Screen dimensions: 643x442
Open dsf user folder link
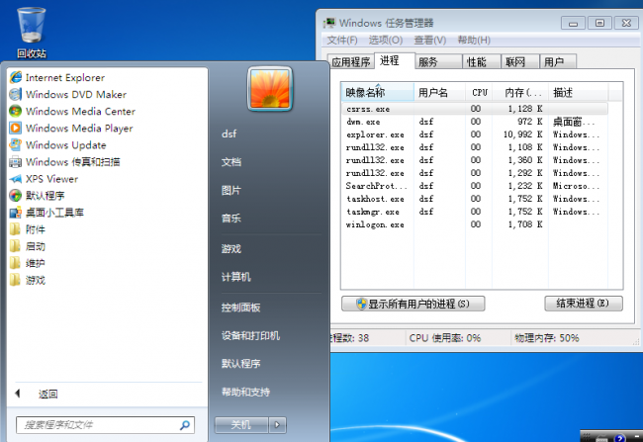point(229,134)
